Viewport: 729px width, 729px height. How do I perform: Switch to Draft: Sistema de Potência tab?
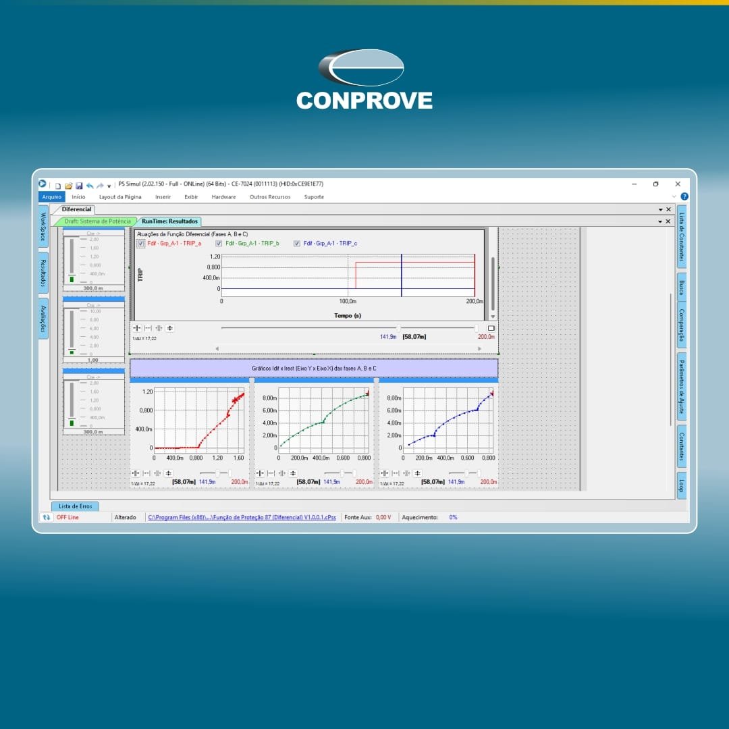98,221
